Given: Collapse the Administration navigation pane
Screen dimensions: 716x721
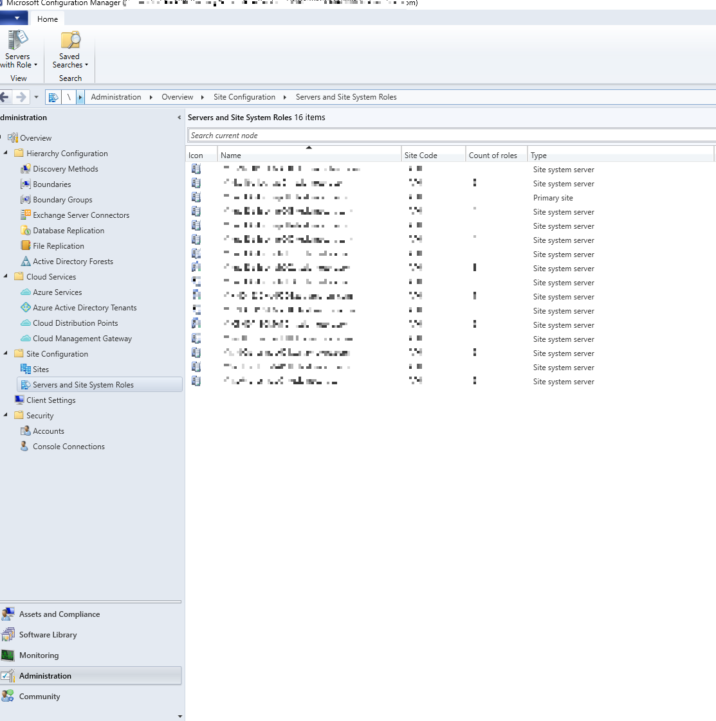Looking at the screenshot, I should pyautogui.click(x=179, y=118).
